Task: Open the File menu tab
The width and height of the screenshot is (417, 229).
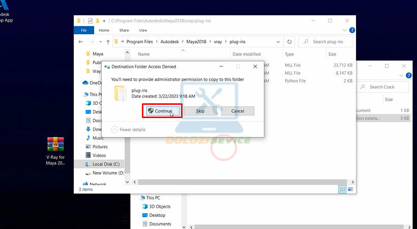Action: click(x=84, y=31)
